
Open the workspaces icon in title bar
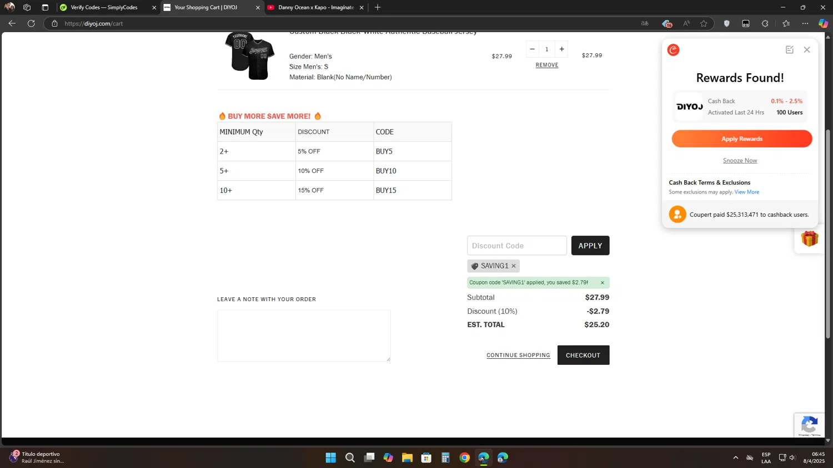pyautogui.click(x=27, y=7)
